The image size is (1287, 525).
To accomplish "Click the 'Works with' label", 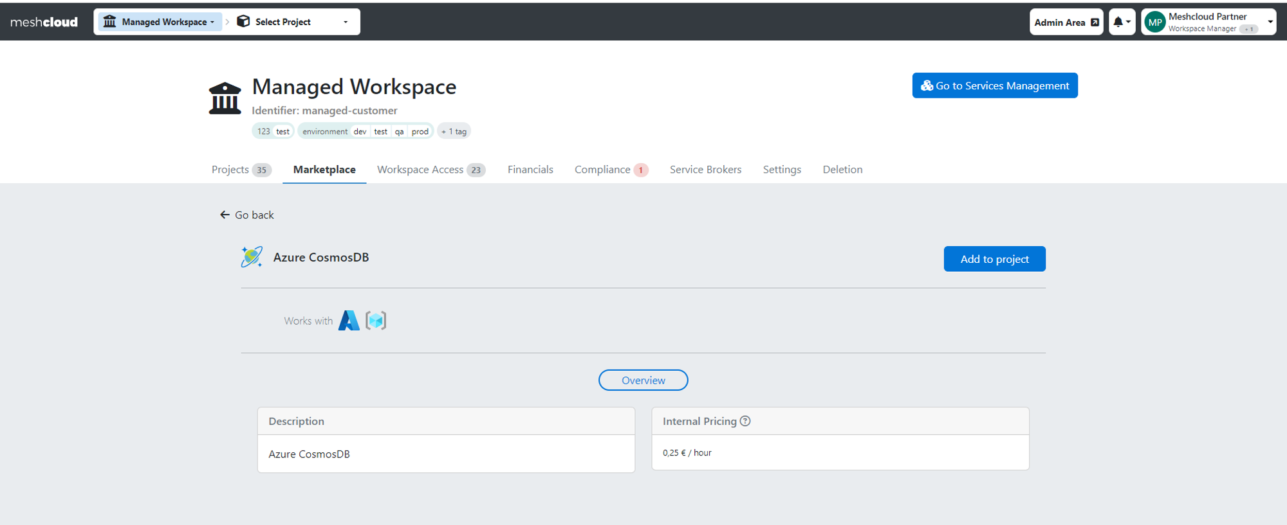I will point(308,321).
